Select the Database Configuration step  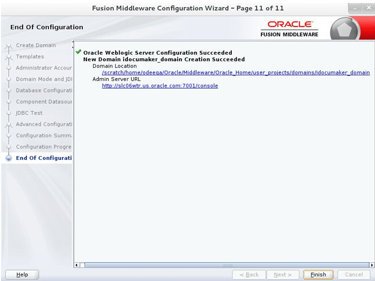click(44, 90)
